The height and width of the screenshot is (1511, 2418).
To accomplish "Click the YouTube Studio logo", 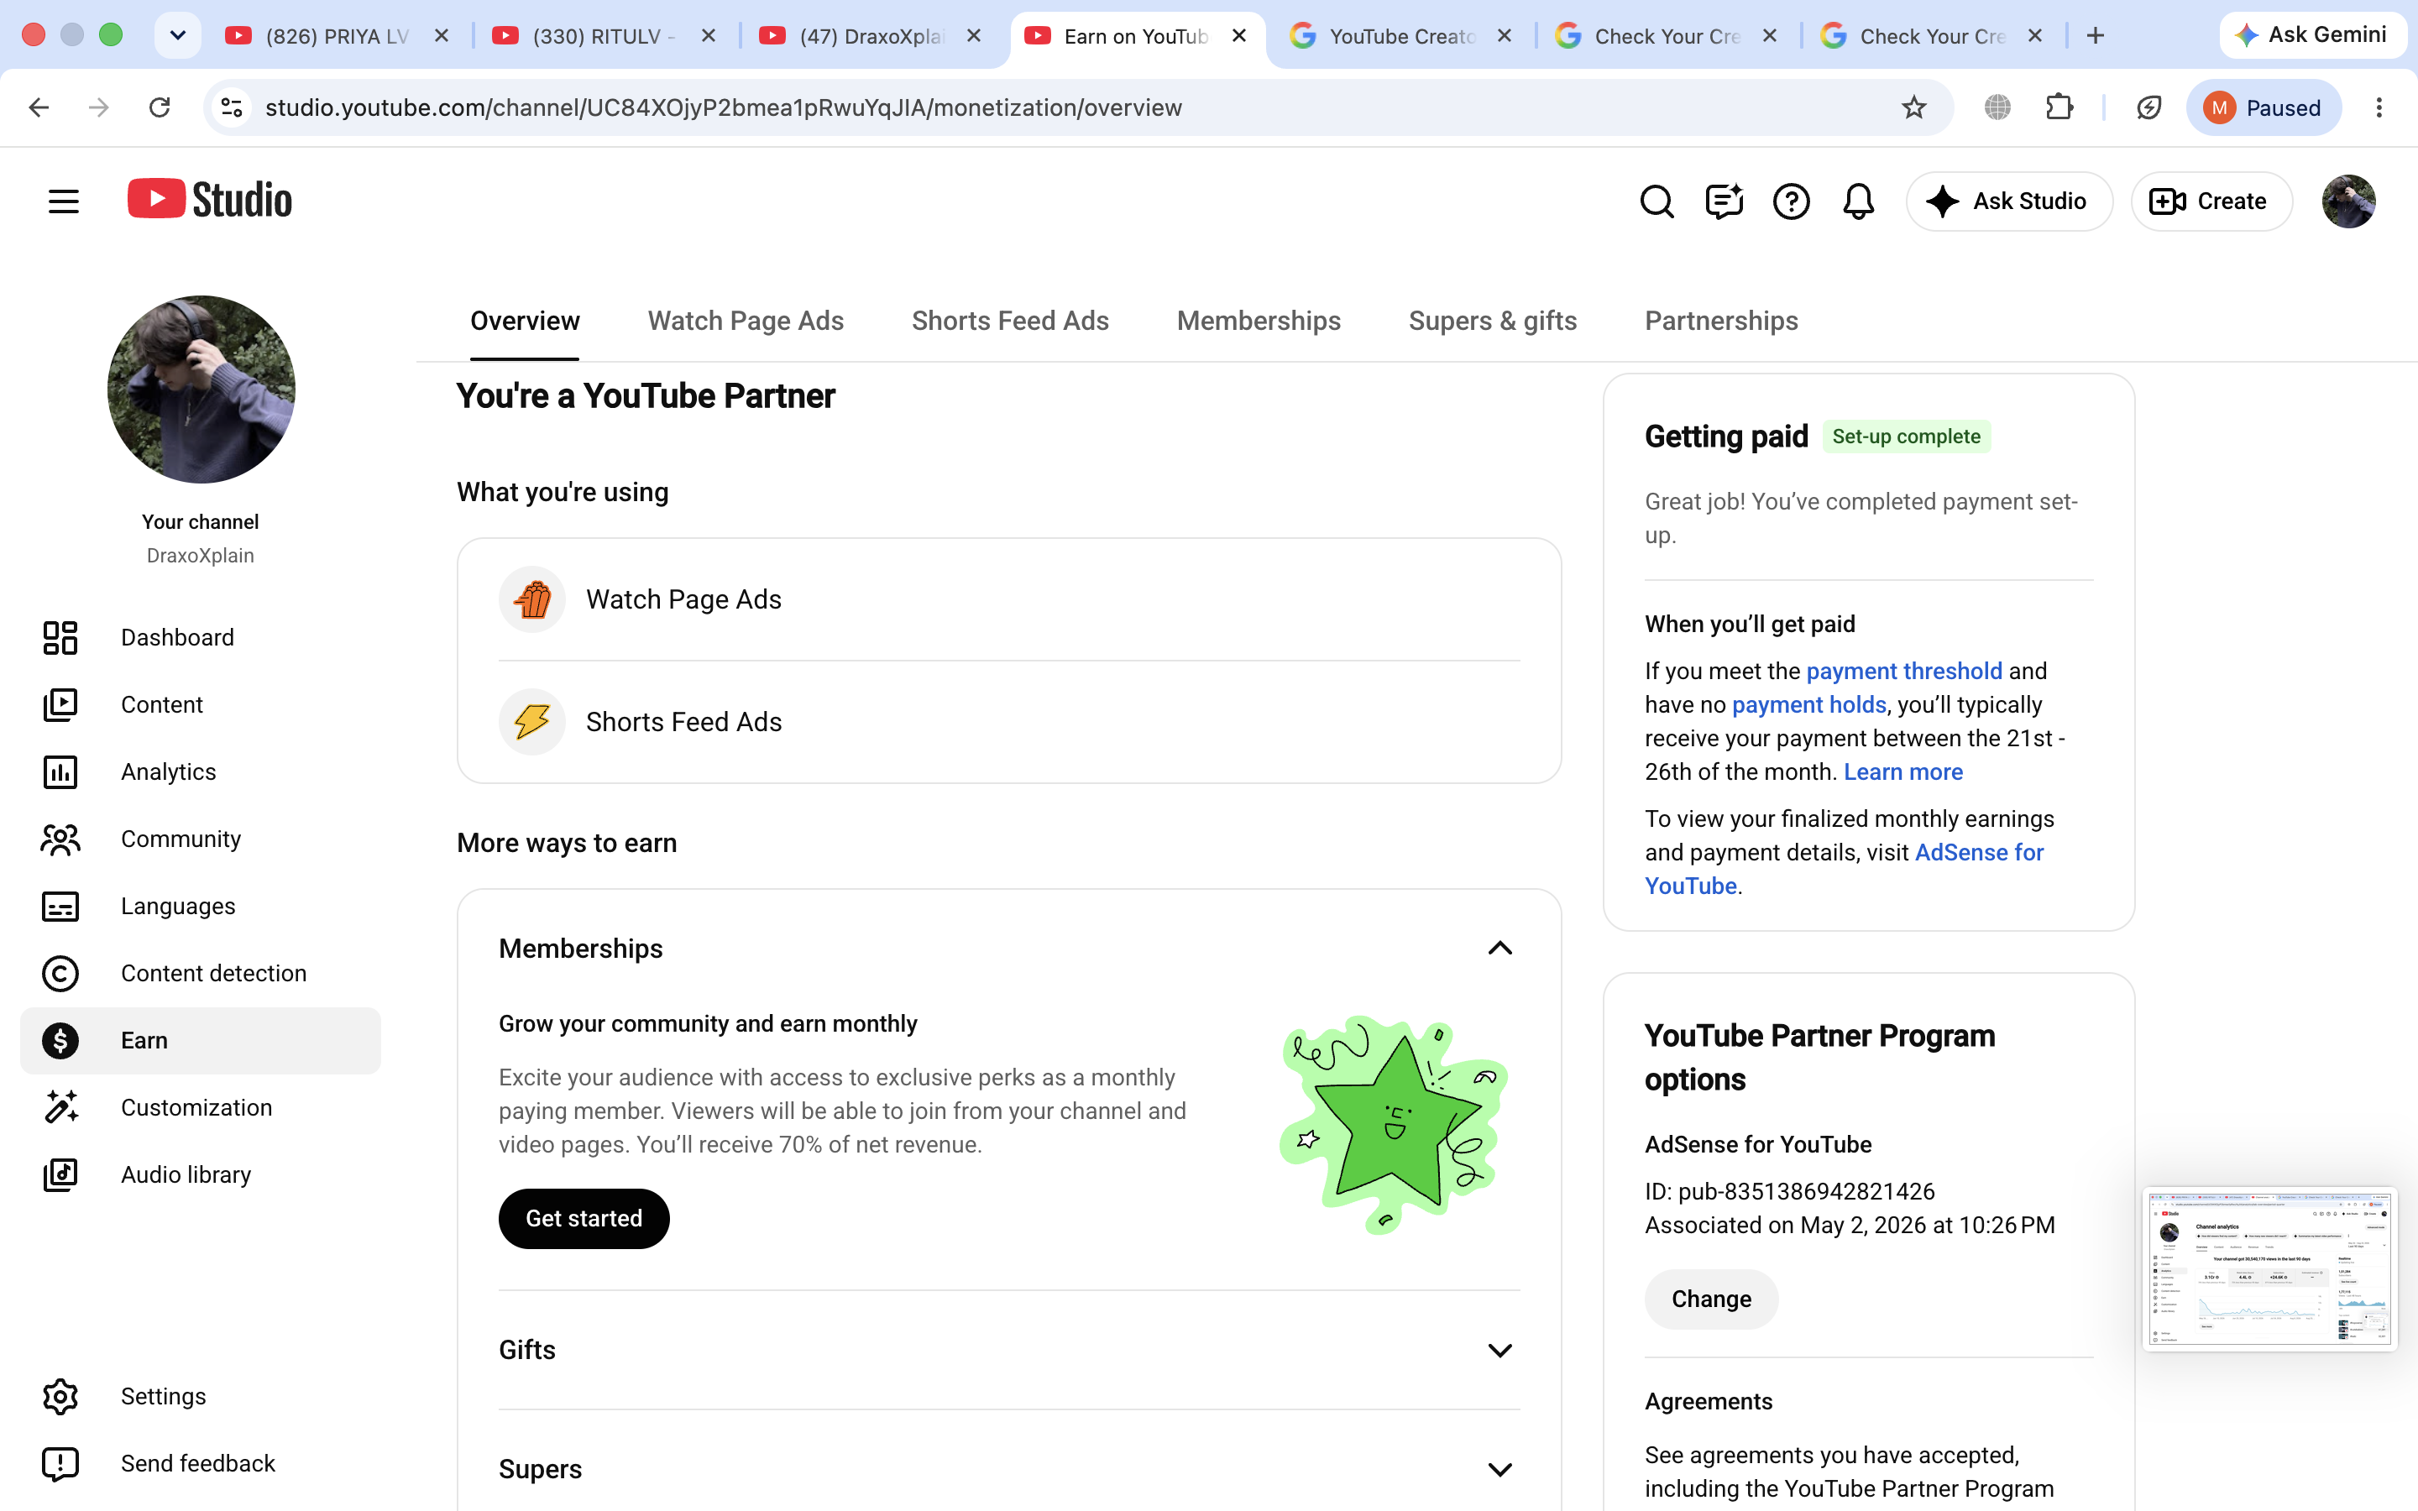I will tap(210, 200).
